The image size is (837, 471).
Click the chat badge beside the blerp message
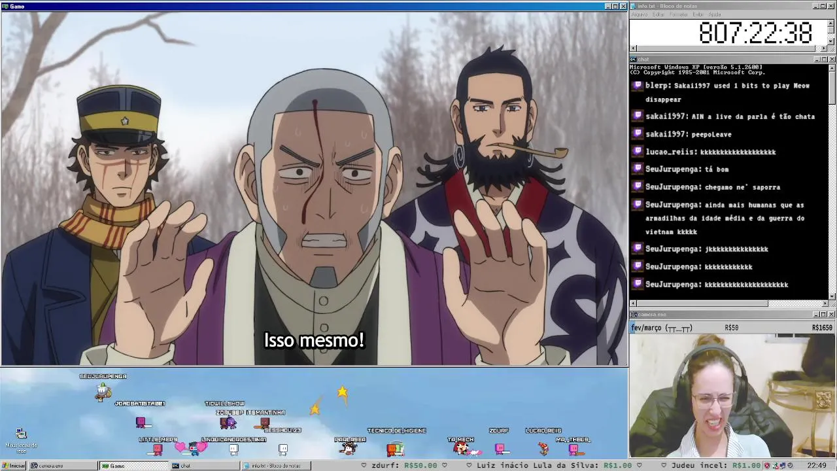(x=638, y=86)
